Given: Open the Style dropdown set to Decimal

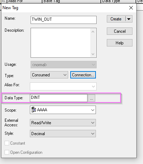Looking at the screenshot, I should click(x=63, y=133).
